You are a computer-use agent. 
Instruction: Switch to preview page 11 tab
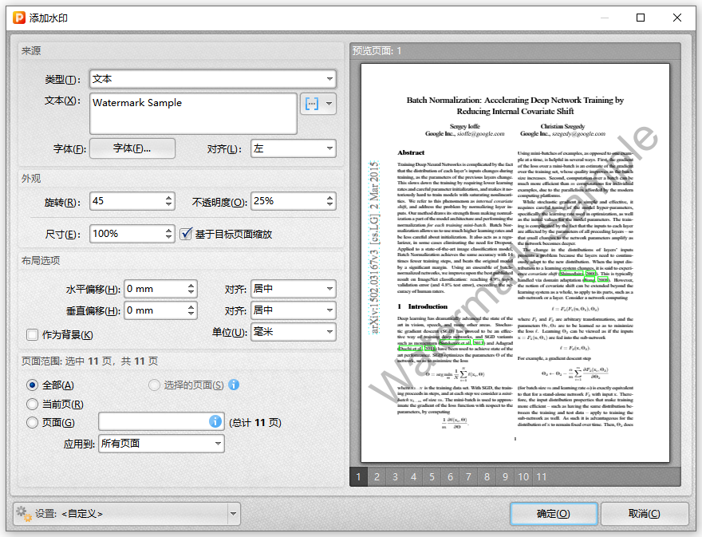(x=541, y=477)
